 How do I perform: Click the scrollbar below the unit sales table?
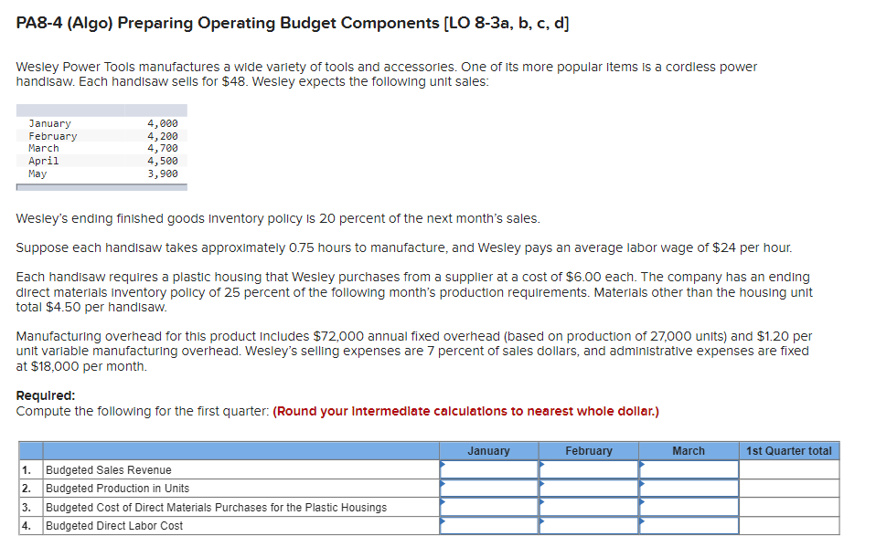pyautogui.click(x=101, y=186)
